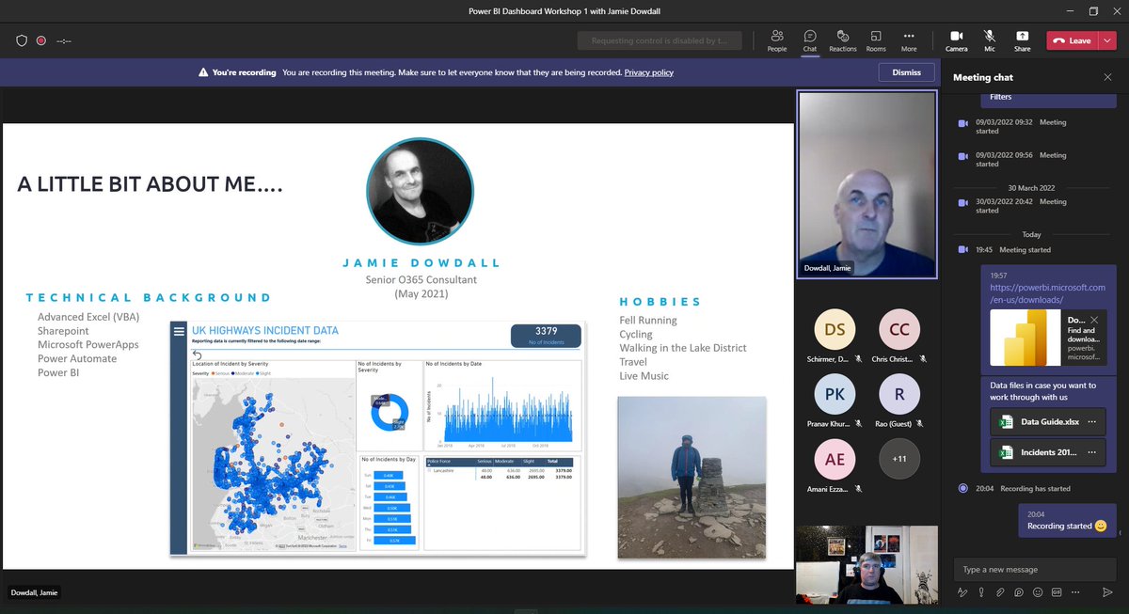The height and width of the screenshot is (614, 1129).
Task: Click the Filters message bubble in chat
Action: point(1048,99)
